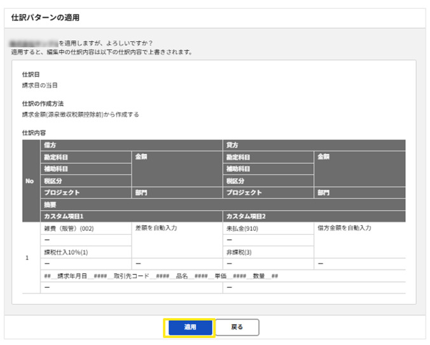Click the debit-side 補助科目 header
Viewport: 430px width, 345px height.
coord(86,169)
